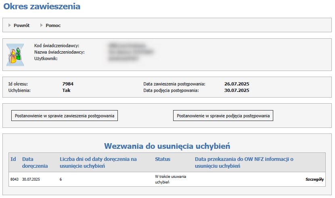Click the 'Okres zawieszenia' page title

[42, 6]
